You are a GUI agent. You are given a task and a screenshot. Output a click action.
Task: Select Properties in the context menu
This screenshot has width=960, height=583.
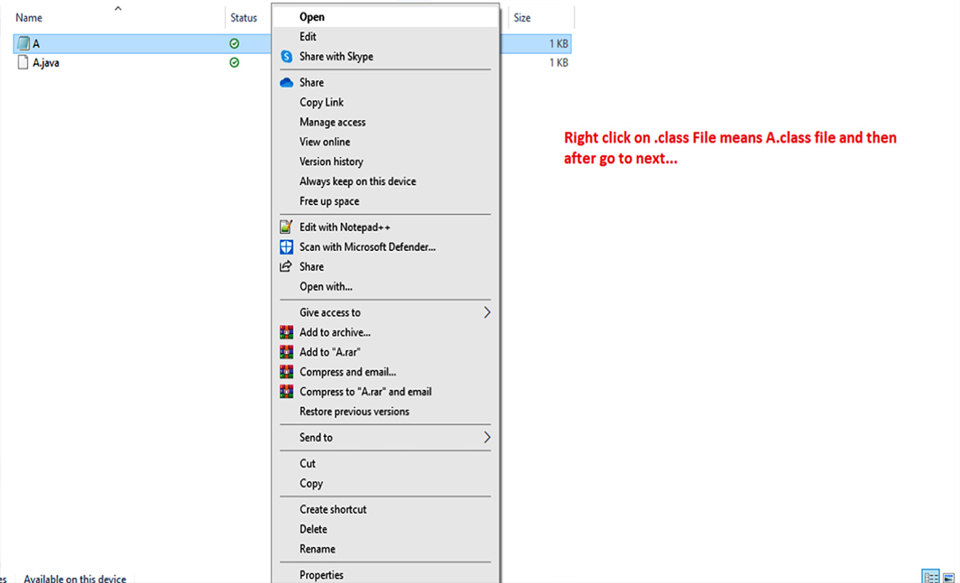pos(321,575)
